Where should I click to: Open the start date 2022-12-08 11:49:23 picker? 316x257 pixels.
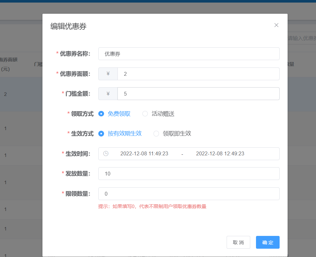point(144,154)
